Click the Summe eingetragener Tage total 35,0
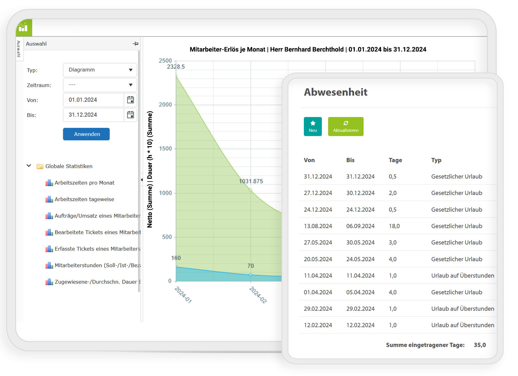This screenshot has width=518, height=376. point(480,345)
